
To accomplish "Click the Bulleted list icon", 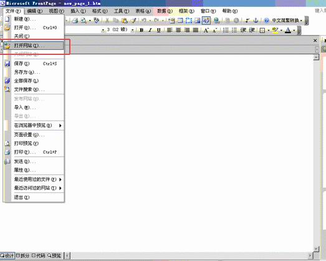I will pyautogui.click(x=234, y=30).
